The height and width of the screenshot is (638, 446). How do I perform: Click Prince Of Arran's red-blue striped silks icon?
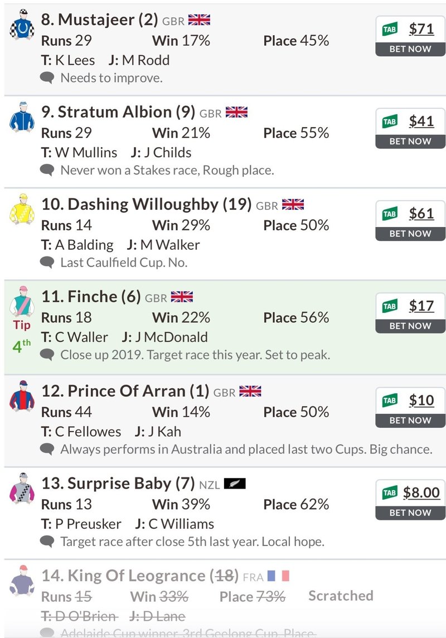click(x=22, y=397)
